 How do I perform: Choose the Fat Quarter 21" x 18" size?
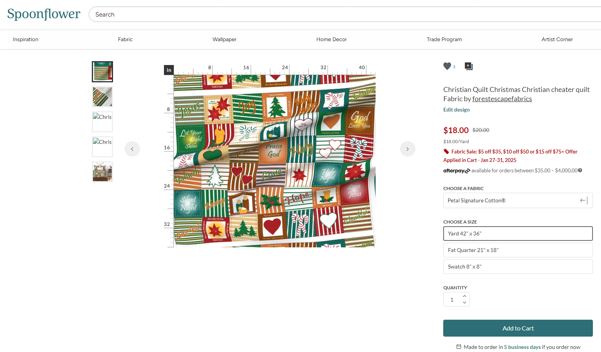pos(518,250)
